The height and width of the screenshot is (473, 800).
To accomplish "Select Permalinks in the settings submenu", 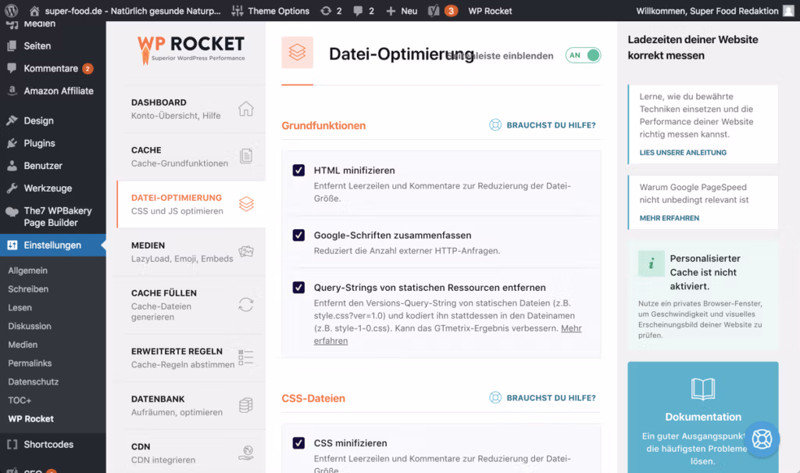I will point(30,363).
